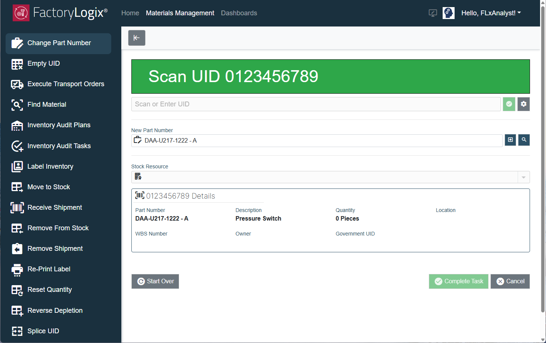Image resolution: width=546 pixels, height=343 pixels.
Task: Click the user avatar icon
Action: [448, 13]
